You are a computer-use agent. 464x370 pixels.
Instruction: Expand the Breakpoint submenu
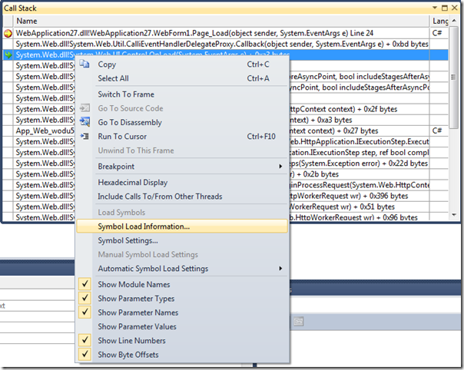(x=181, y=167)
